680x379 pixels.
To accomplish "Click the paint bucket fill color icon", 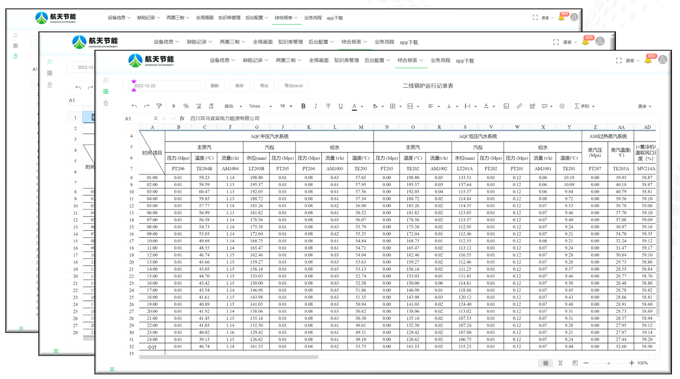I will tap(375, 106).
